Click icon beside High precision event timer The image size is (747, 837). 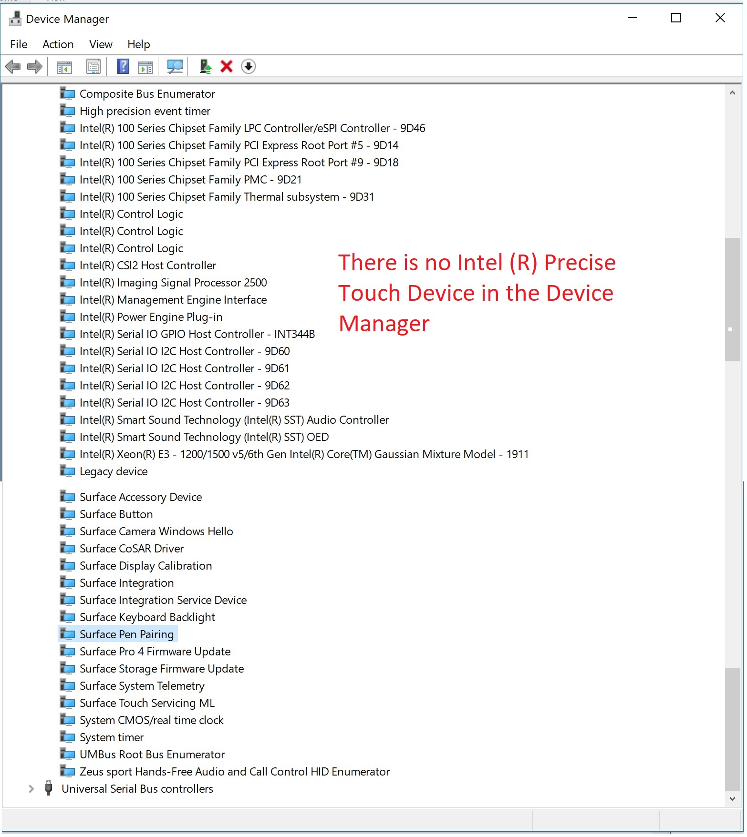(x=67, y=111)
